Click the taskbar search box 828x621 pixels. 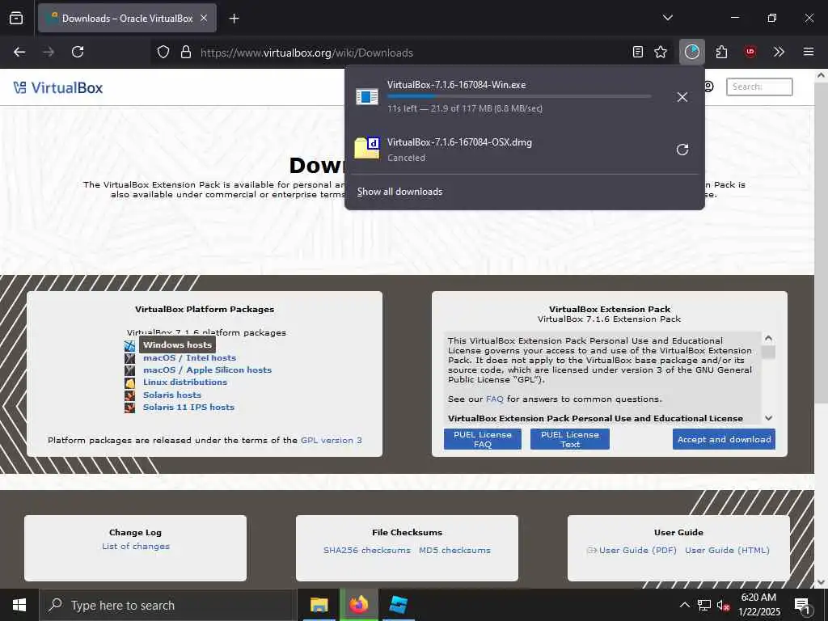pyautogui.click(x=167, y=605)
